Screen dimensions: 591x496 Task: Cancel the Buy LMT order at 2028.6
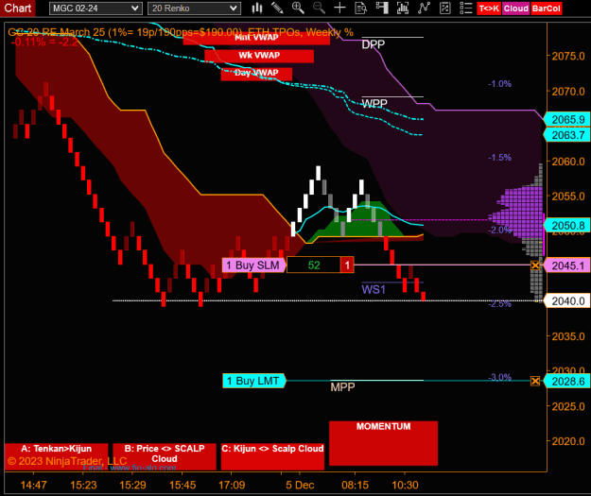click(x=535, y=381)
